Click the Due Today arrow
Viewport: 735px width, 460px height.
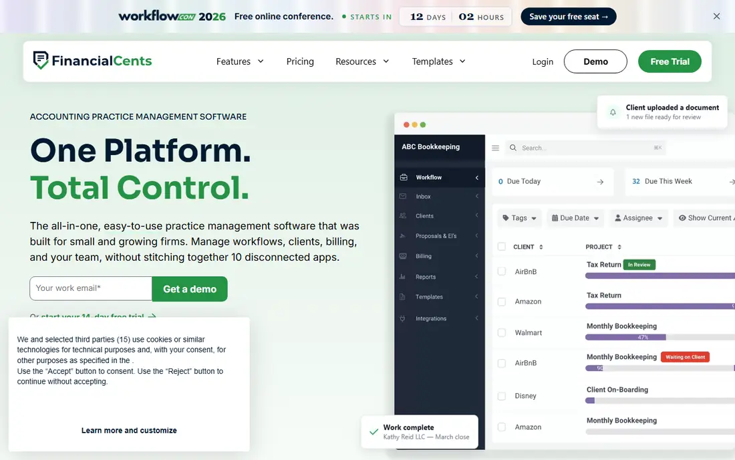click(x=600, y=182)
